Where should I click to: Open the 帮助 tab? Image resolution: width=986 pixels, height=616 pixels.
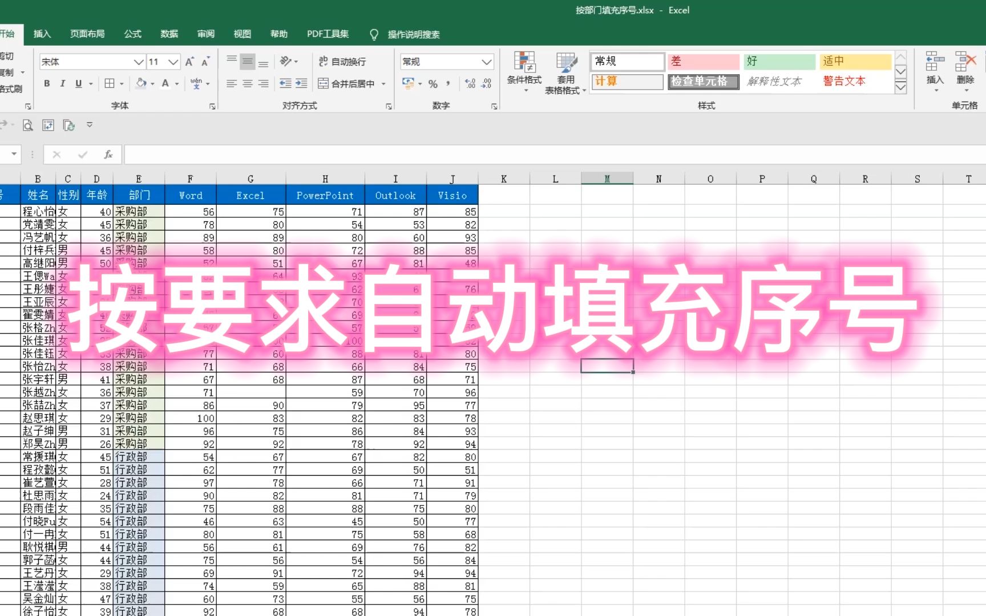[x=279, y=34]
